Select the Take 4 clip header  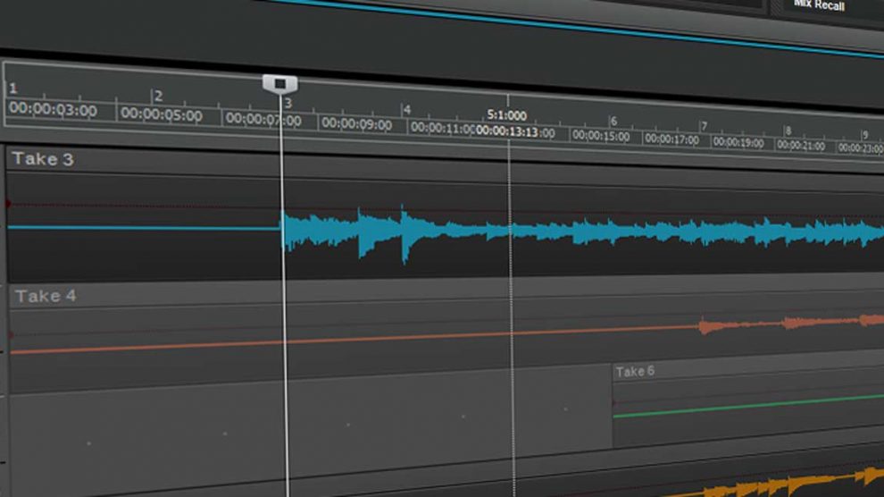tap(45, 296)
